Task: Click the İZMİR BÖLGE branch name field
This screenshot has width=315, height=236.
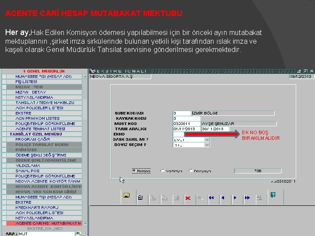Action: click(x=233, y=113)
